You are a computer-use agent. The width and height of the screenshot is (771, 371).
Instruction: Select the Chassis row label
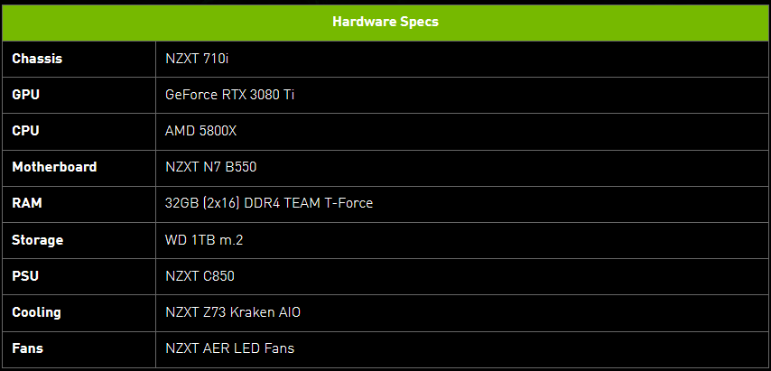[37, 59]
